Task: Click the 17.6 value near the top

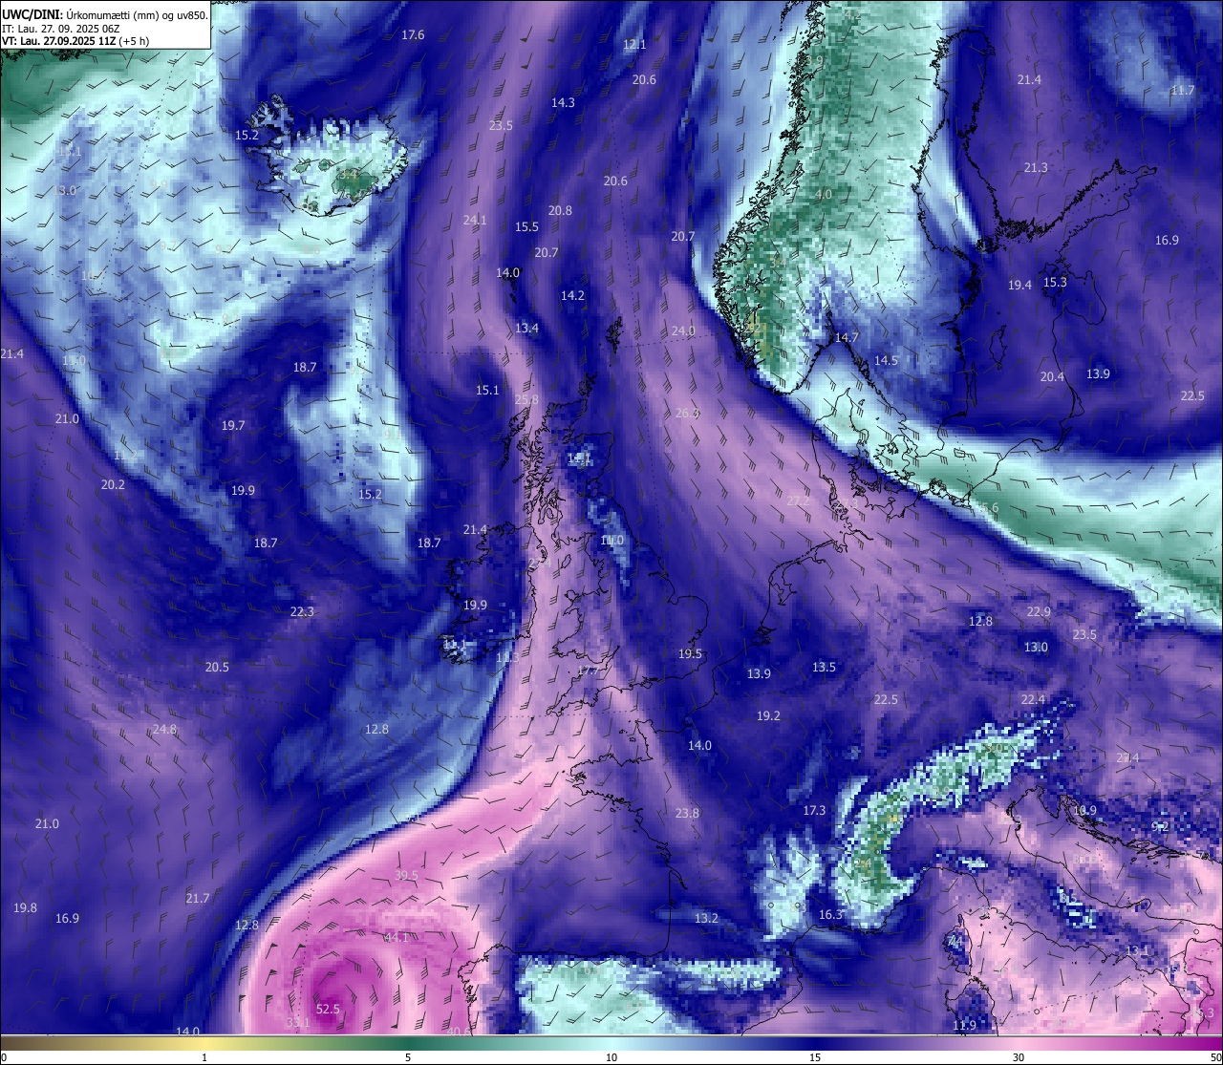Action: [x=413, y=34]
